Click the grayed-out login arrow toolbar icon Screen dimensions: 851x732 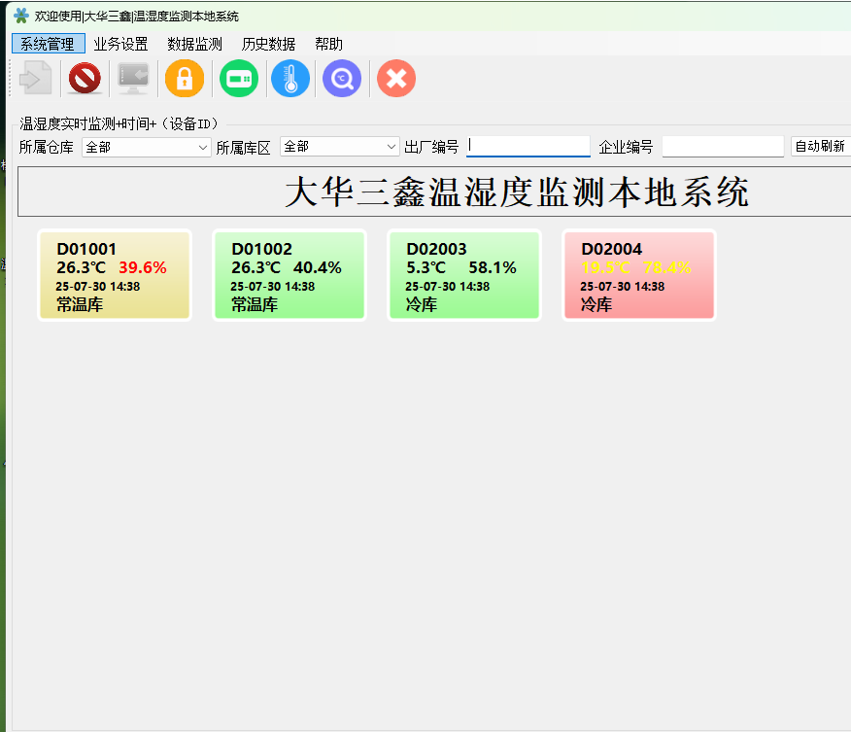[x=35, y=78]
